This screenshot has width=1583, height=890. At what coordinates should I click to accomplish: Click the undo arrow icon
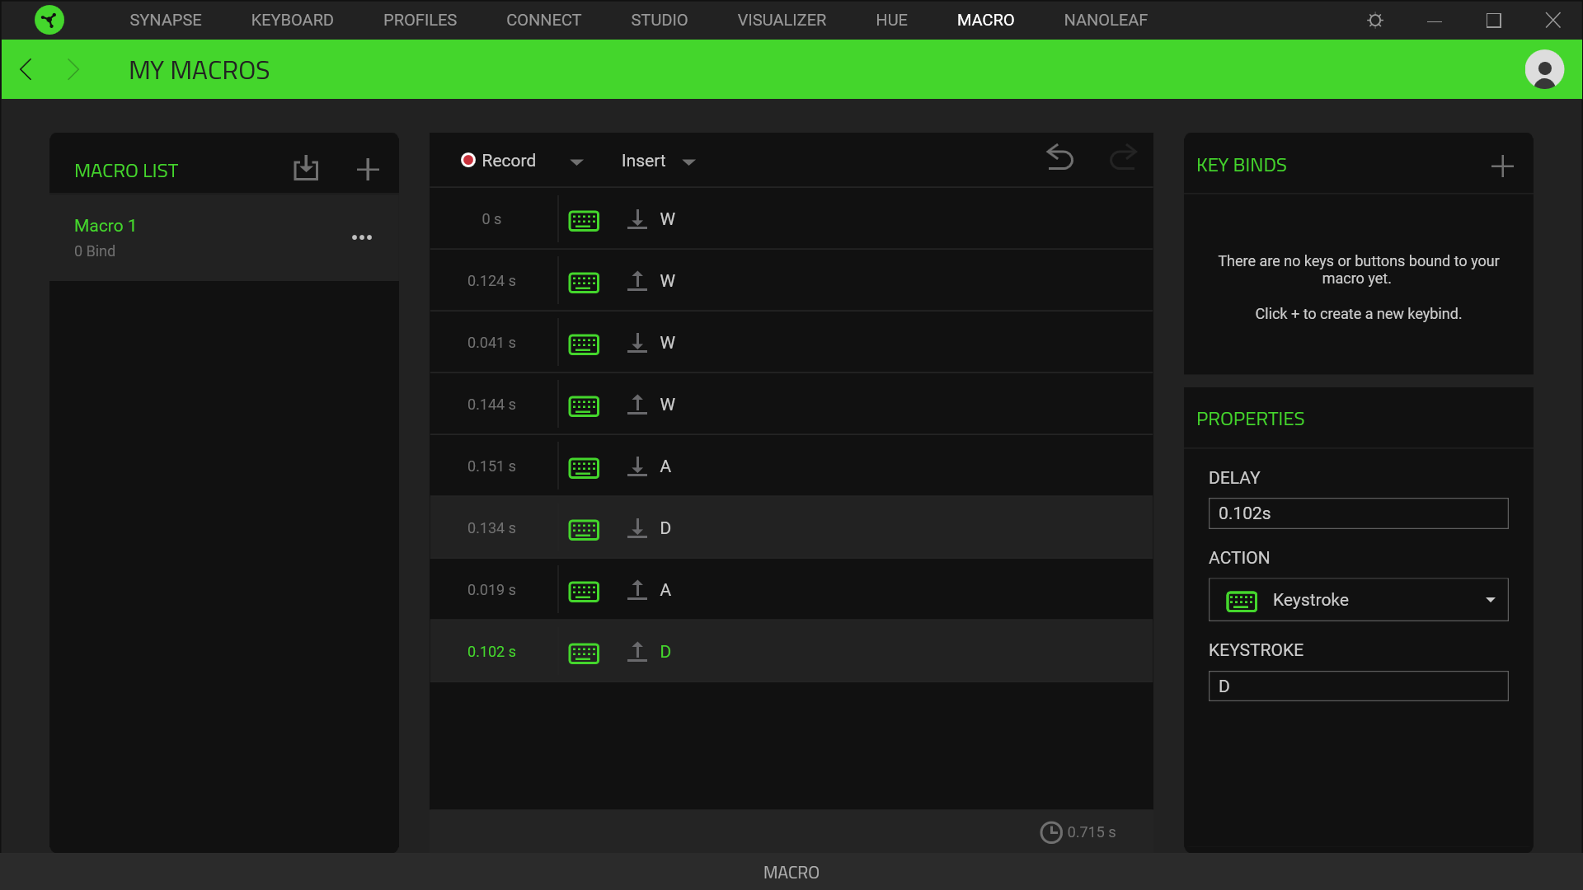(1059, 157)
